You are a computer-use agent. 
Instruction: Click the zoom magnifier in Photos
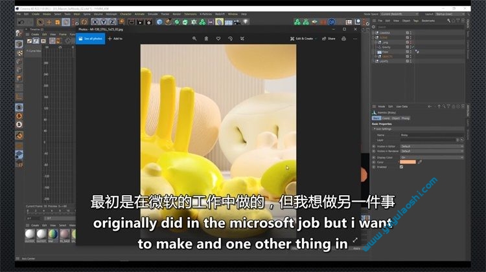[194, 39]
